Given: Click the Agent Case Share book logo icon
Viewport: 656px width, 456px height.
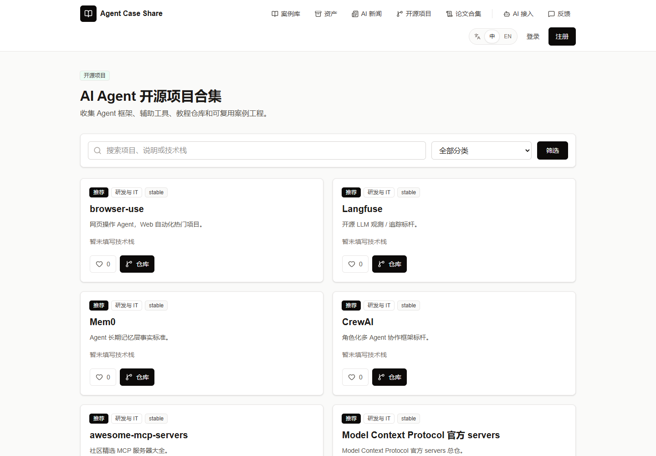Looking at the screenshot, I should [88, 14].
